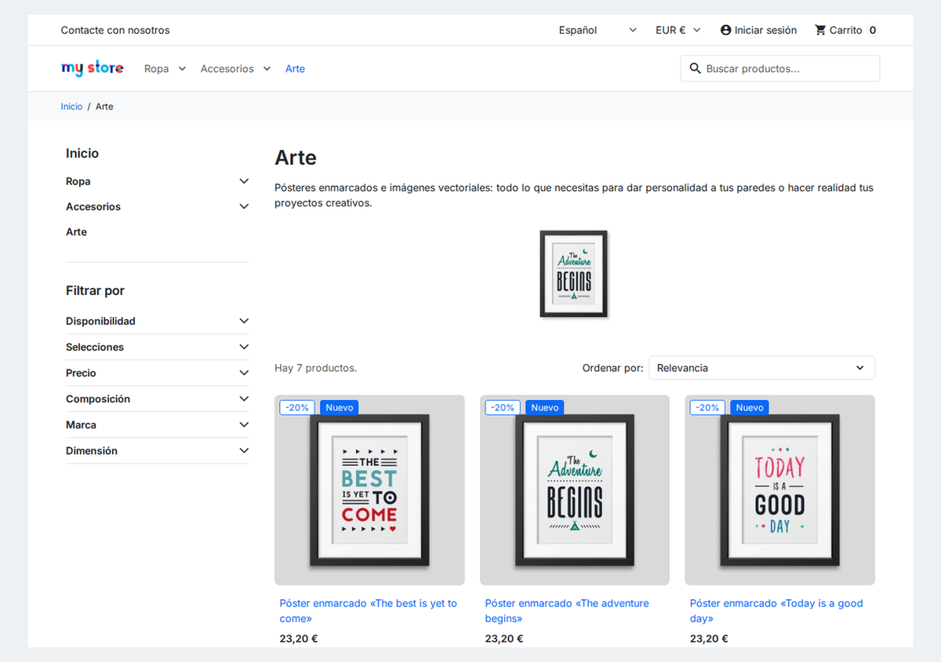Select the Arte item in top navigation
Image resolution: width=941 pixels, height=662 pixels.
[x=295, y=69]
